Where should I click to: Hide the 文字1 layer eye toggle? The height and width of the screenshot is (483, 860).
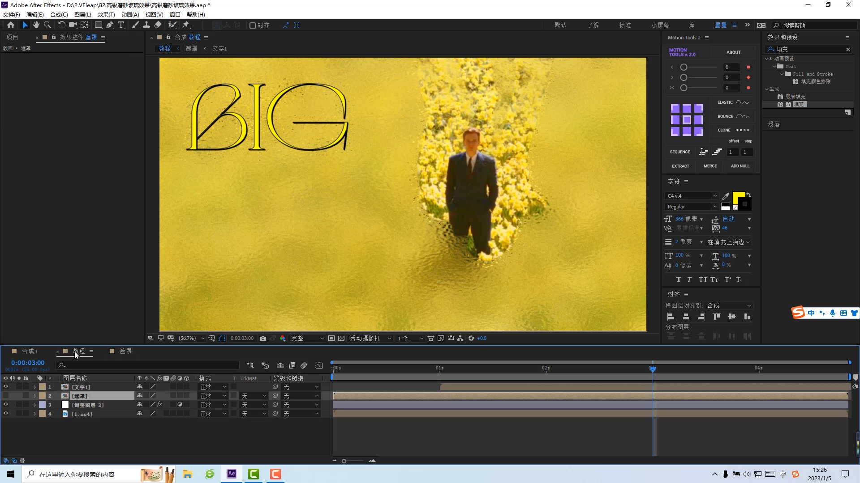5,387
